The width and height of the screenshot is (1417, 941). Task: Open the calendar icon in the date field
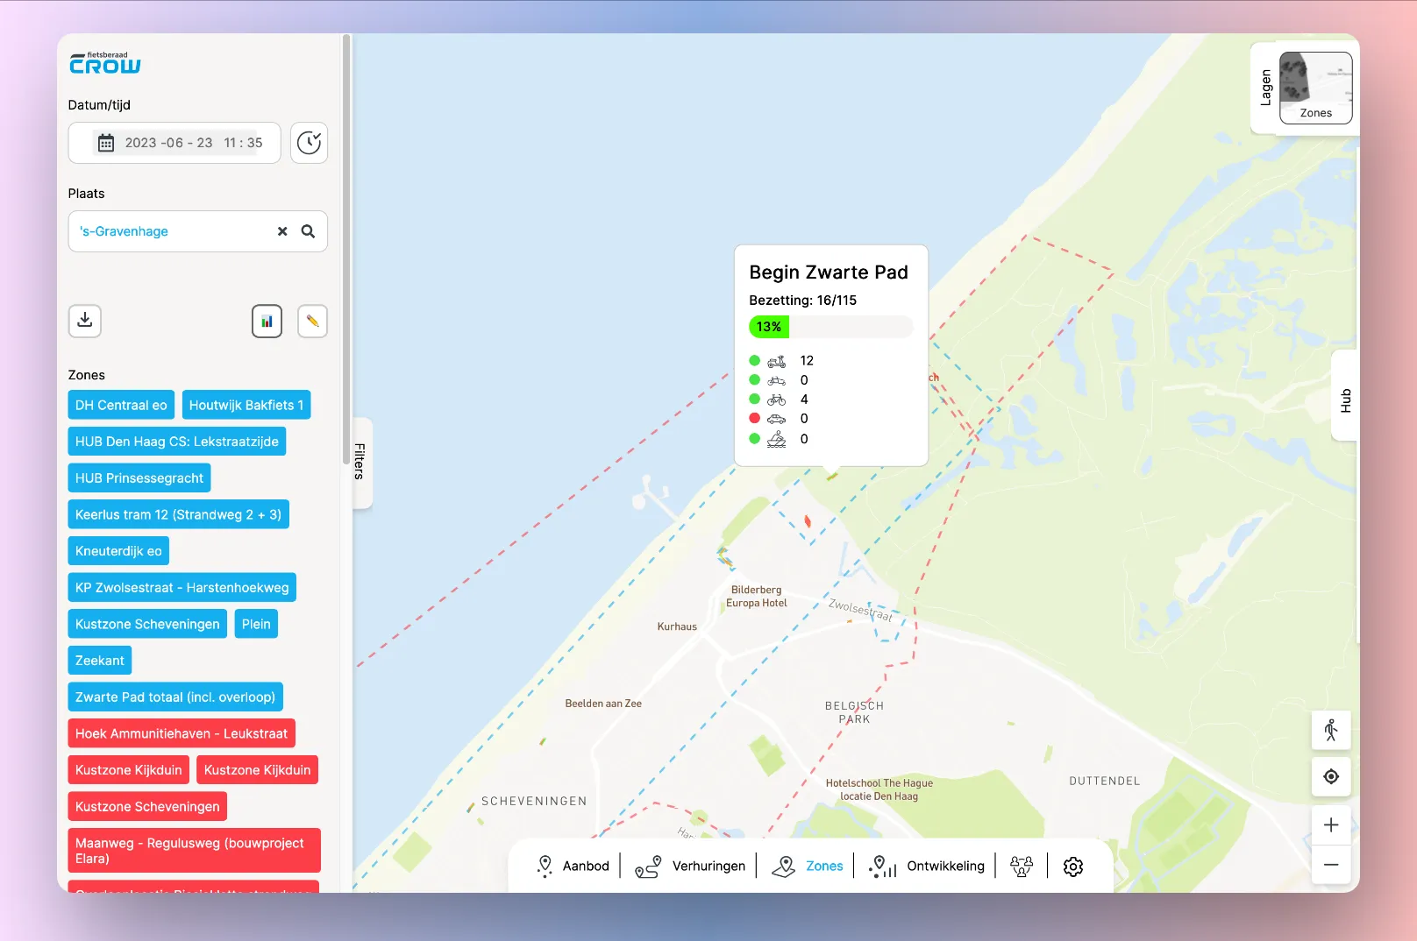tap(106, 142)
